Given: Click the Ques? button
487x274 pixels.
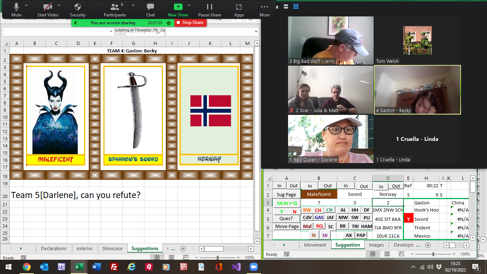Looking at the screenshot, I should point(286,218).
